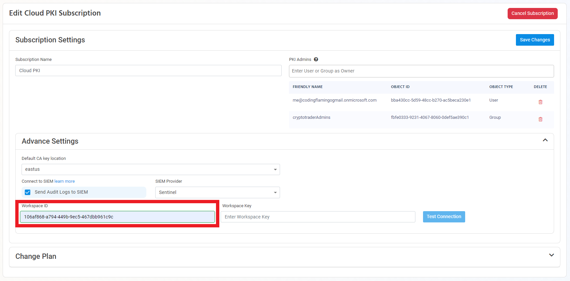Select object ID fbfe0333-9231-4067-8060-0def5ae390c1

pyautogui.click(x=430, y=117)
